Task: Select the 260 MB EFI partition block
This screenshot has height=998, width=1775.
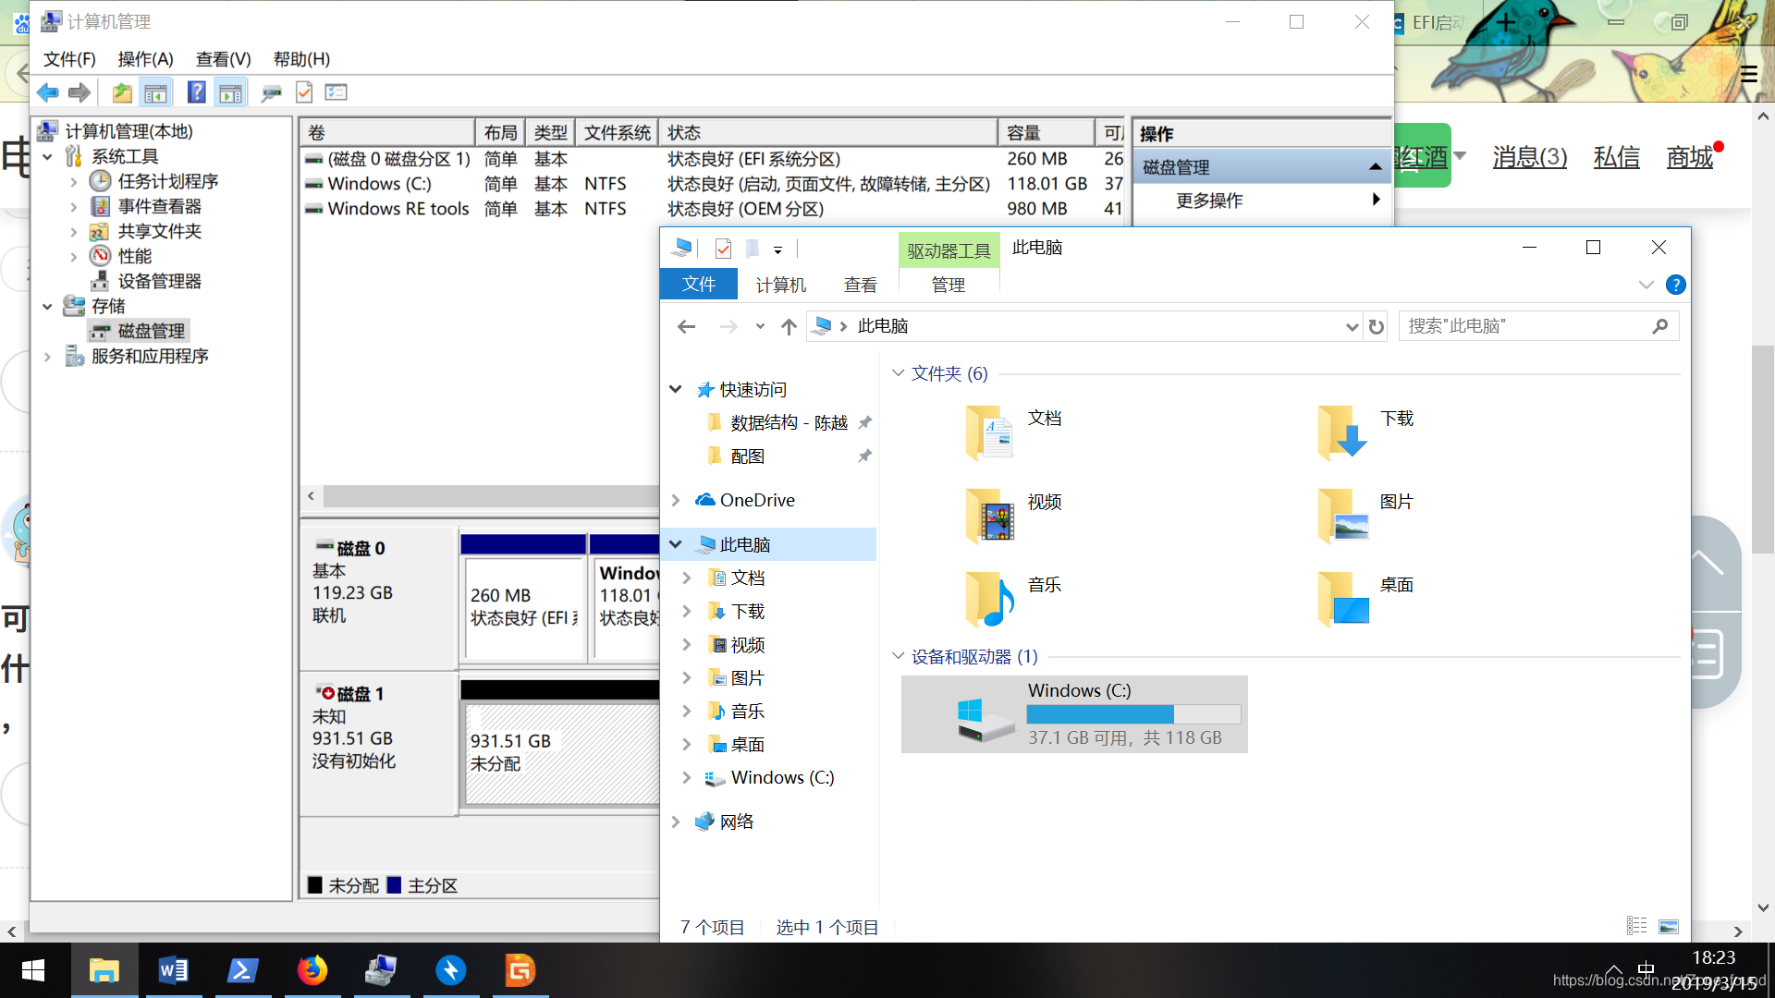Action: tap(523, 606)
